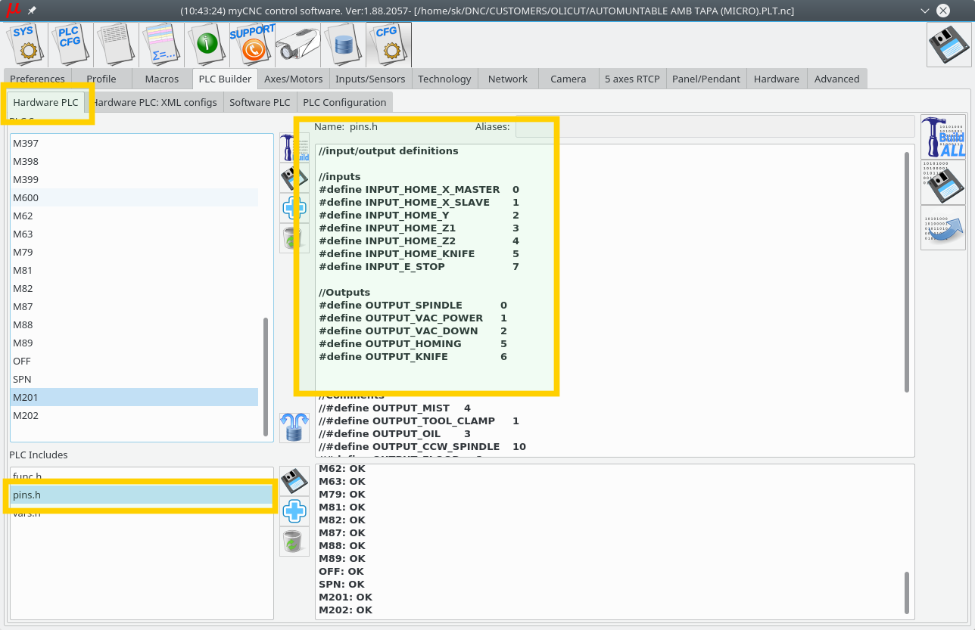Click the window menu dropdown arrow in title bar
The width and height of the screenshot is (975, 630).
pos(924,11)
